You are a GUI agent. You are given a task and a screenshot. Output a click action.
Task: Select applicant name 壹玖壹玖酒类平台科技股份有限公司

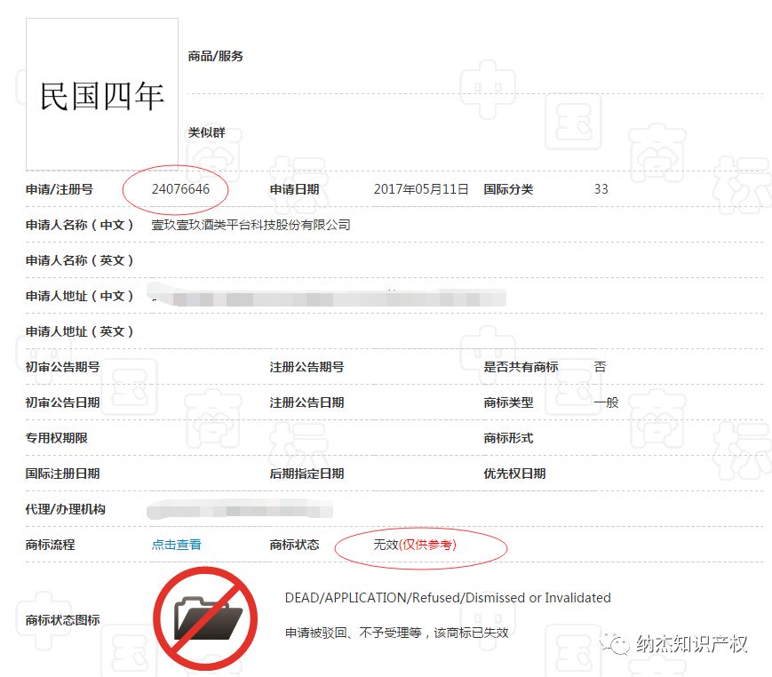249,224
